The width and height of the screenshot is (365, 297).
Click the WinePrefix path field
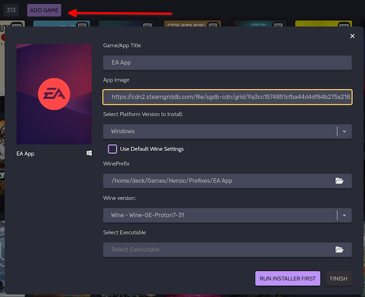pyautogui.click(x=227, y=181)
